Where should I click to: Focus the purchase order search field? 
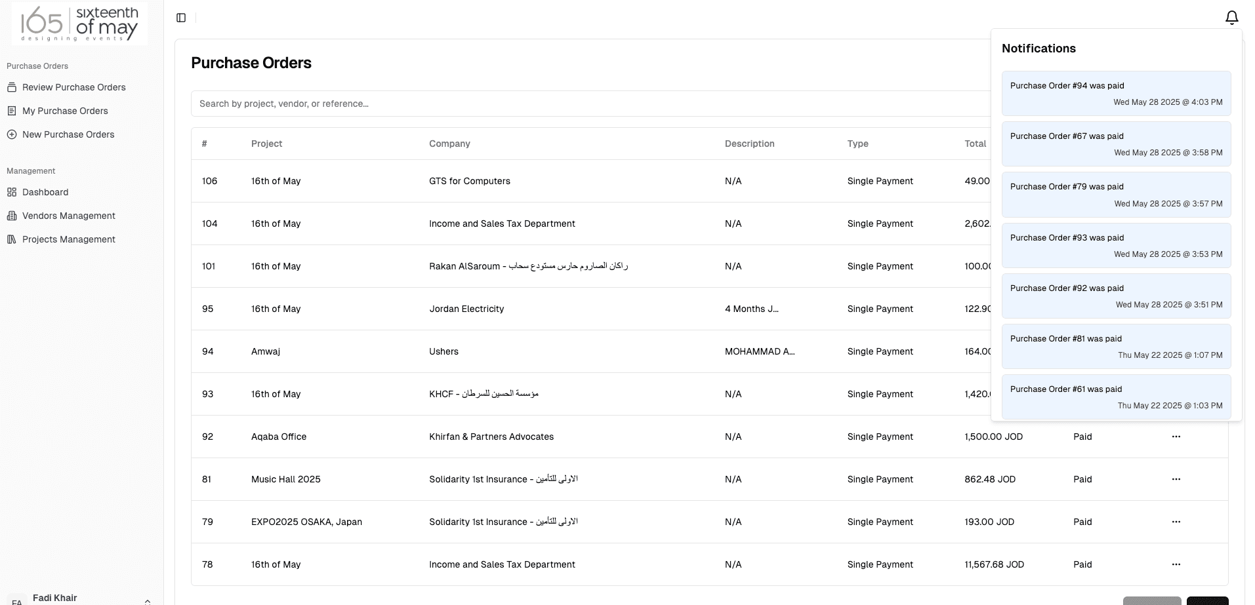click(590, 104)
